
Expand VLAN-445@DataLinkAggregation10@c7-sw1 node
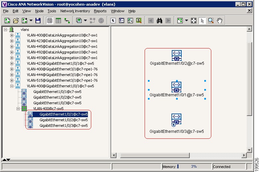tap(12, 46)
